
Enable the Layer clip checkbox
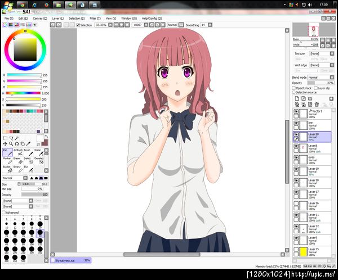tap(316, 88)
